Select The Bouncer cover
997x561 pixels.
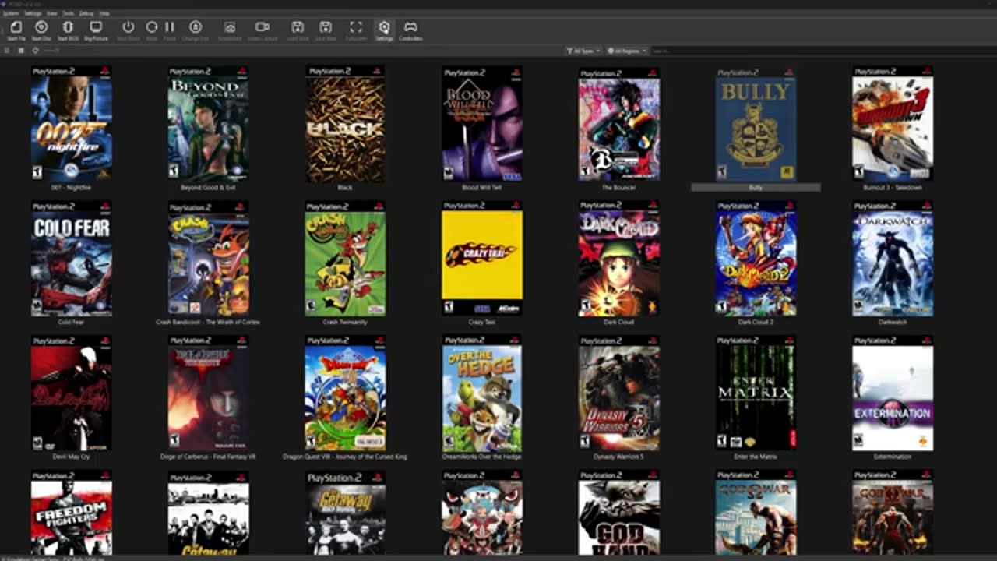tap(619, 124)
